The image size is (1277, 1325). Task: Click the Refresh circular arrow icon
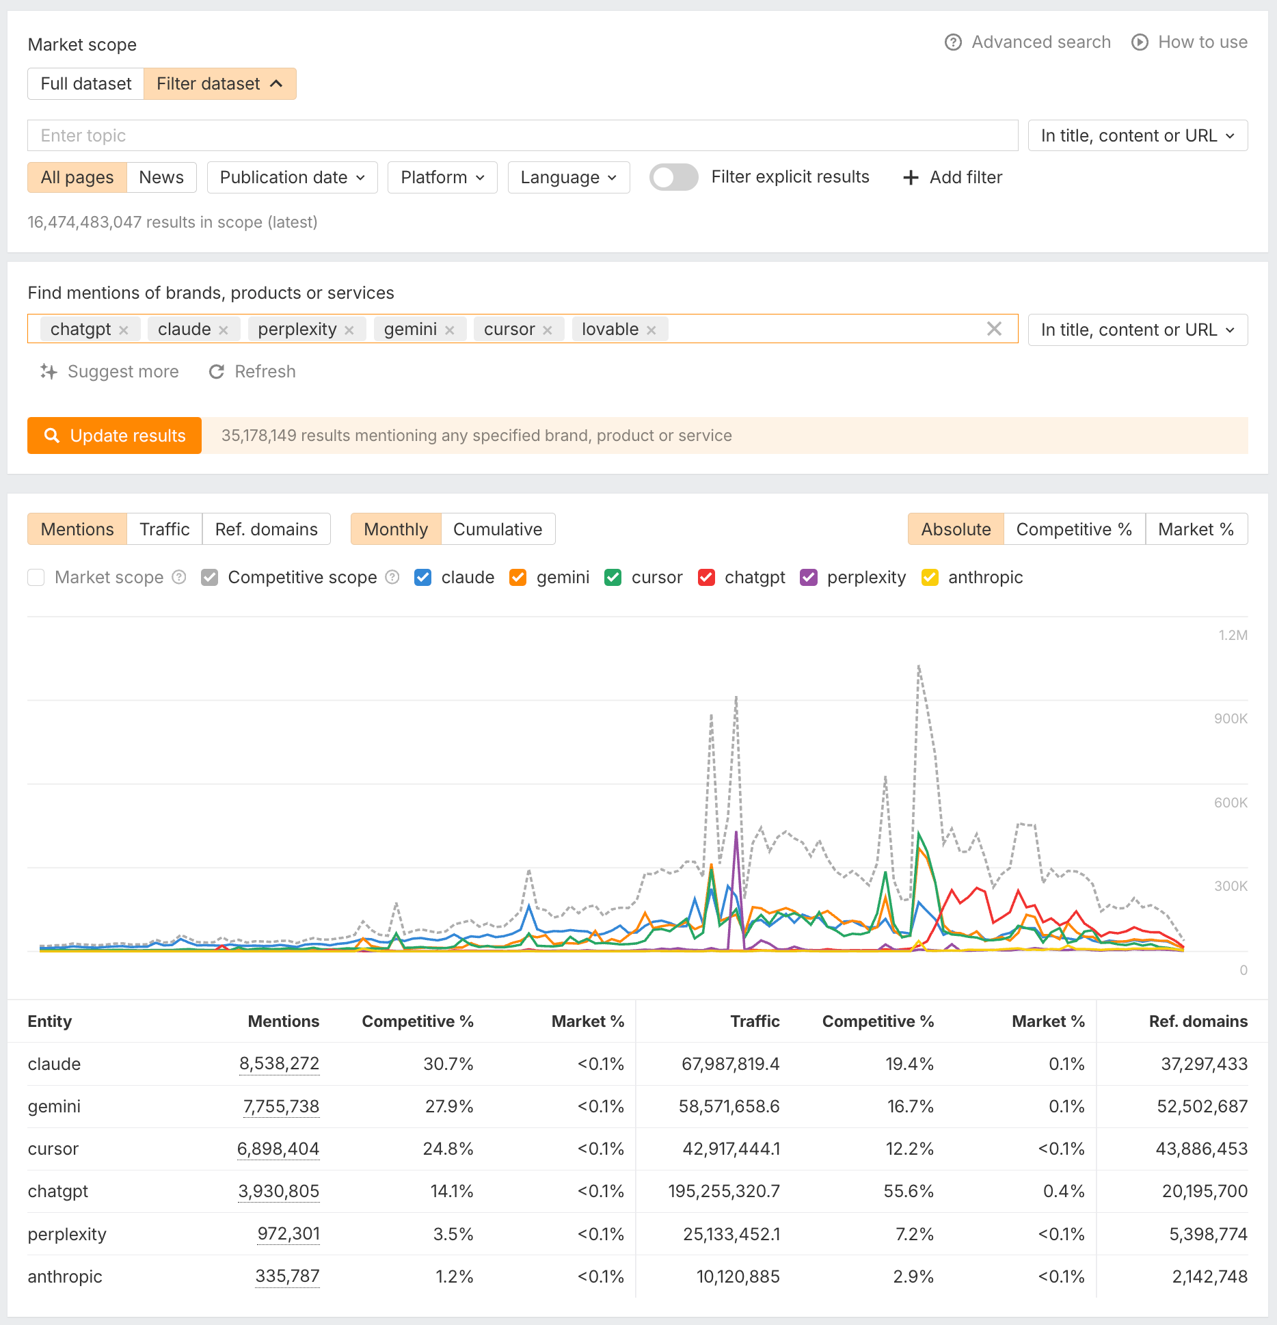point(217,371)
